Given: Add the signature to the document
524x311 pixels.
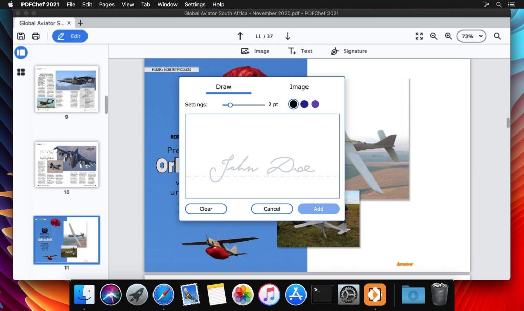Looking at the screenshot, I should (x=318, y=209).
